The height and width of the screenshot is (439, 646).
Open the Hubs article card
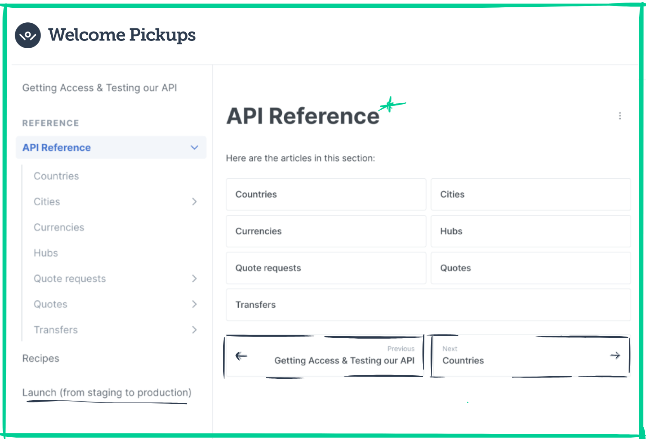coord(531,231)
